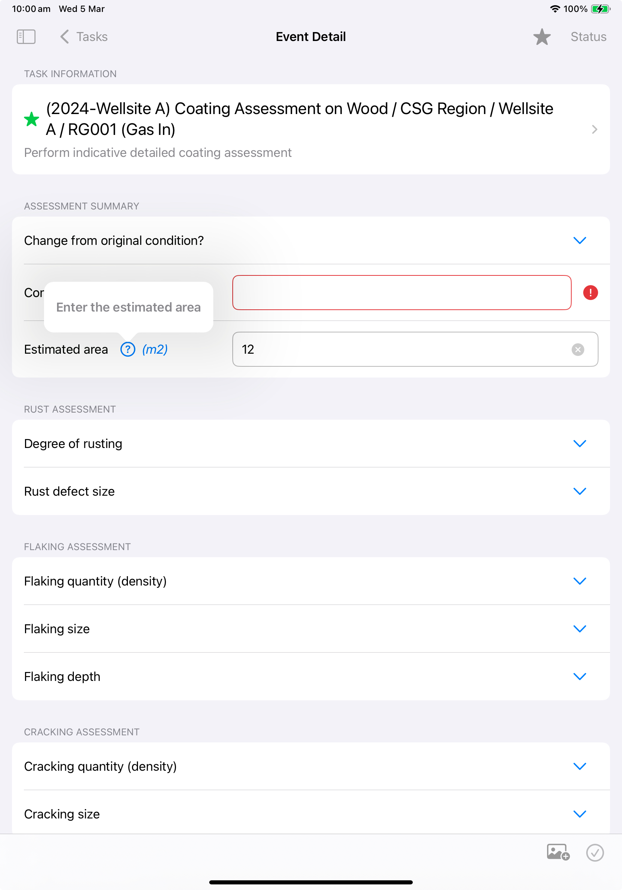
Task: Add a photo with the image icon
Action: [x=558, y=852]
